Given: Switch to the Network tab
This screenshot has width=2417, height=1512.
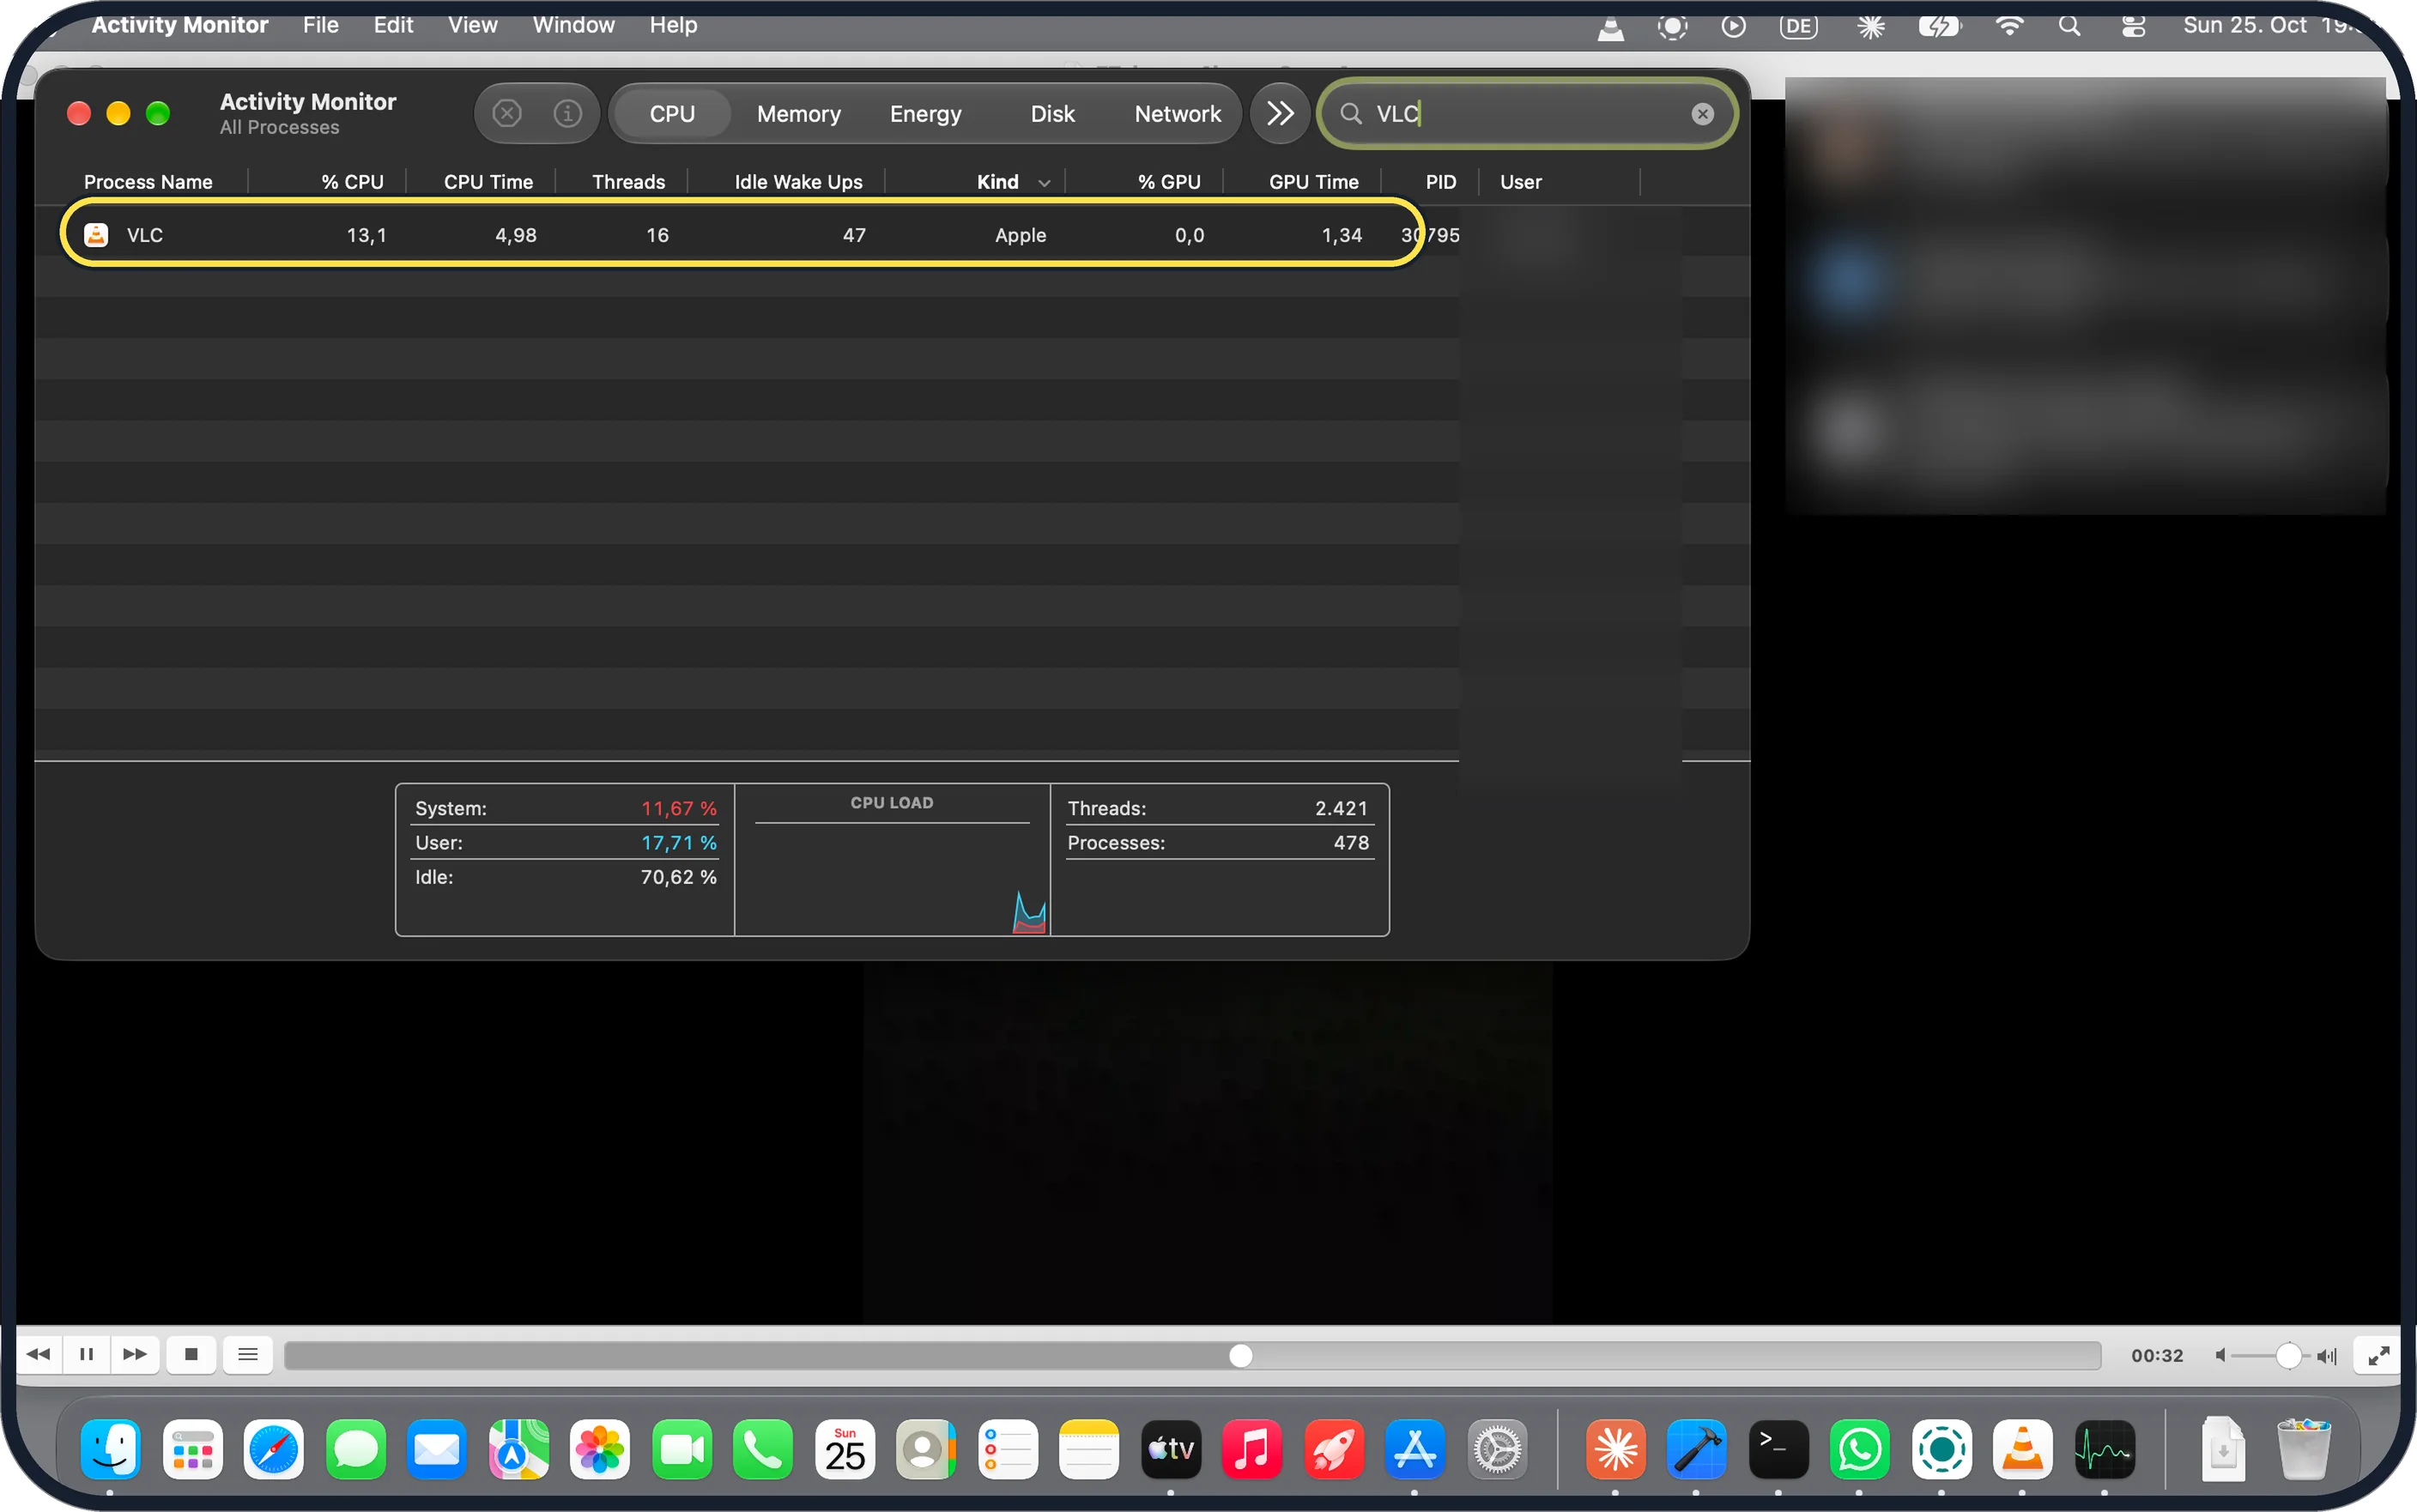Looking at the screenshot, I should tap(1177, 114).
